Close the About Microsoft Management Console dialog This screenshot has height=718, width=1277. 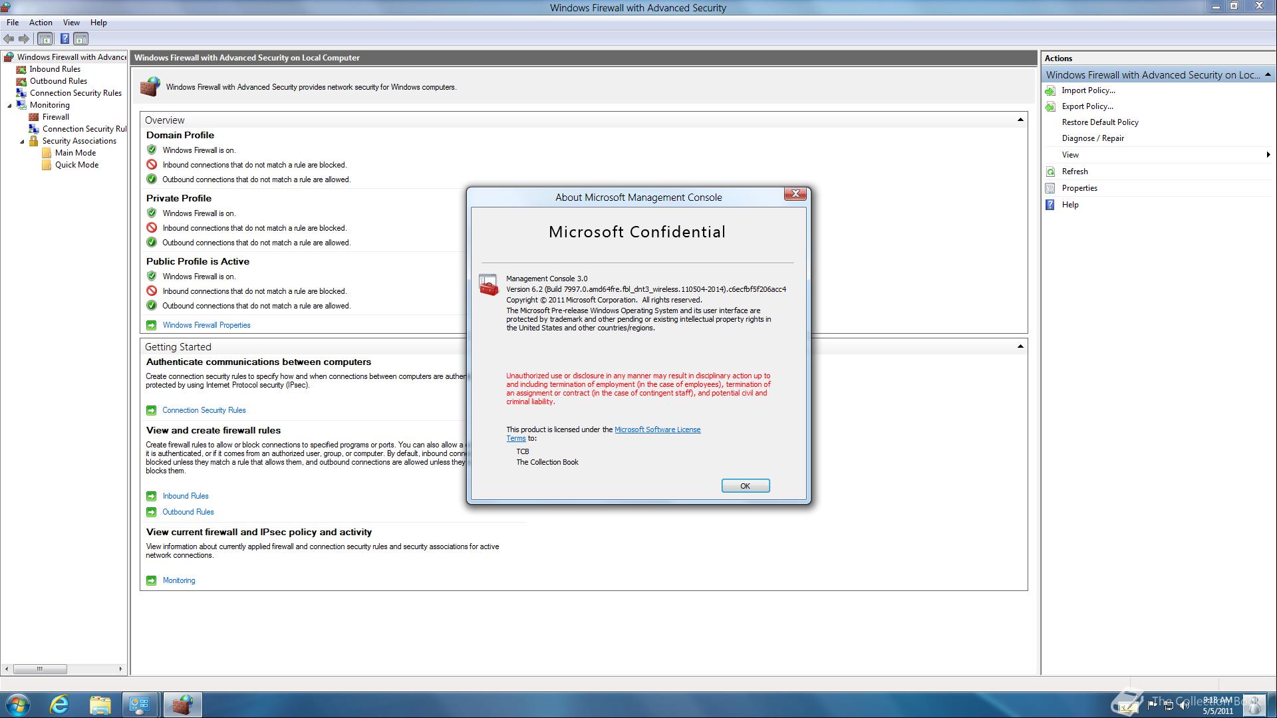click(x=795, y=194)
